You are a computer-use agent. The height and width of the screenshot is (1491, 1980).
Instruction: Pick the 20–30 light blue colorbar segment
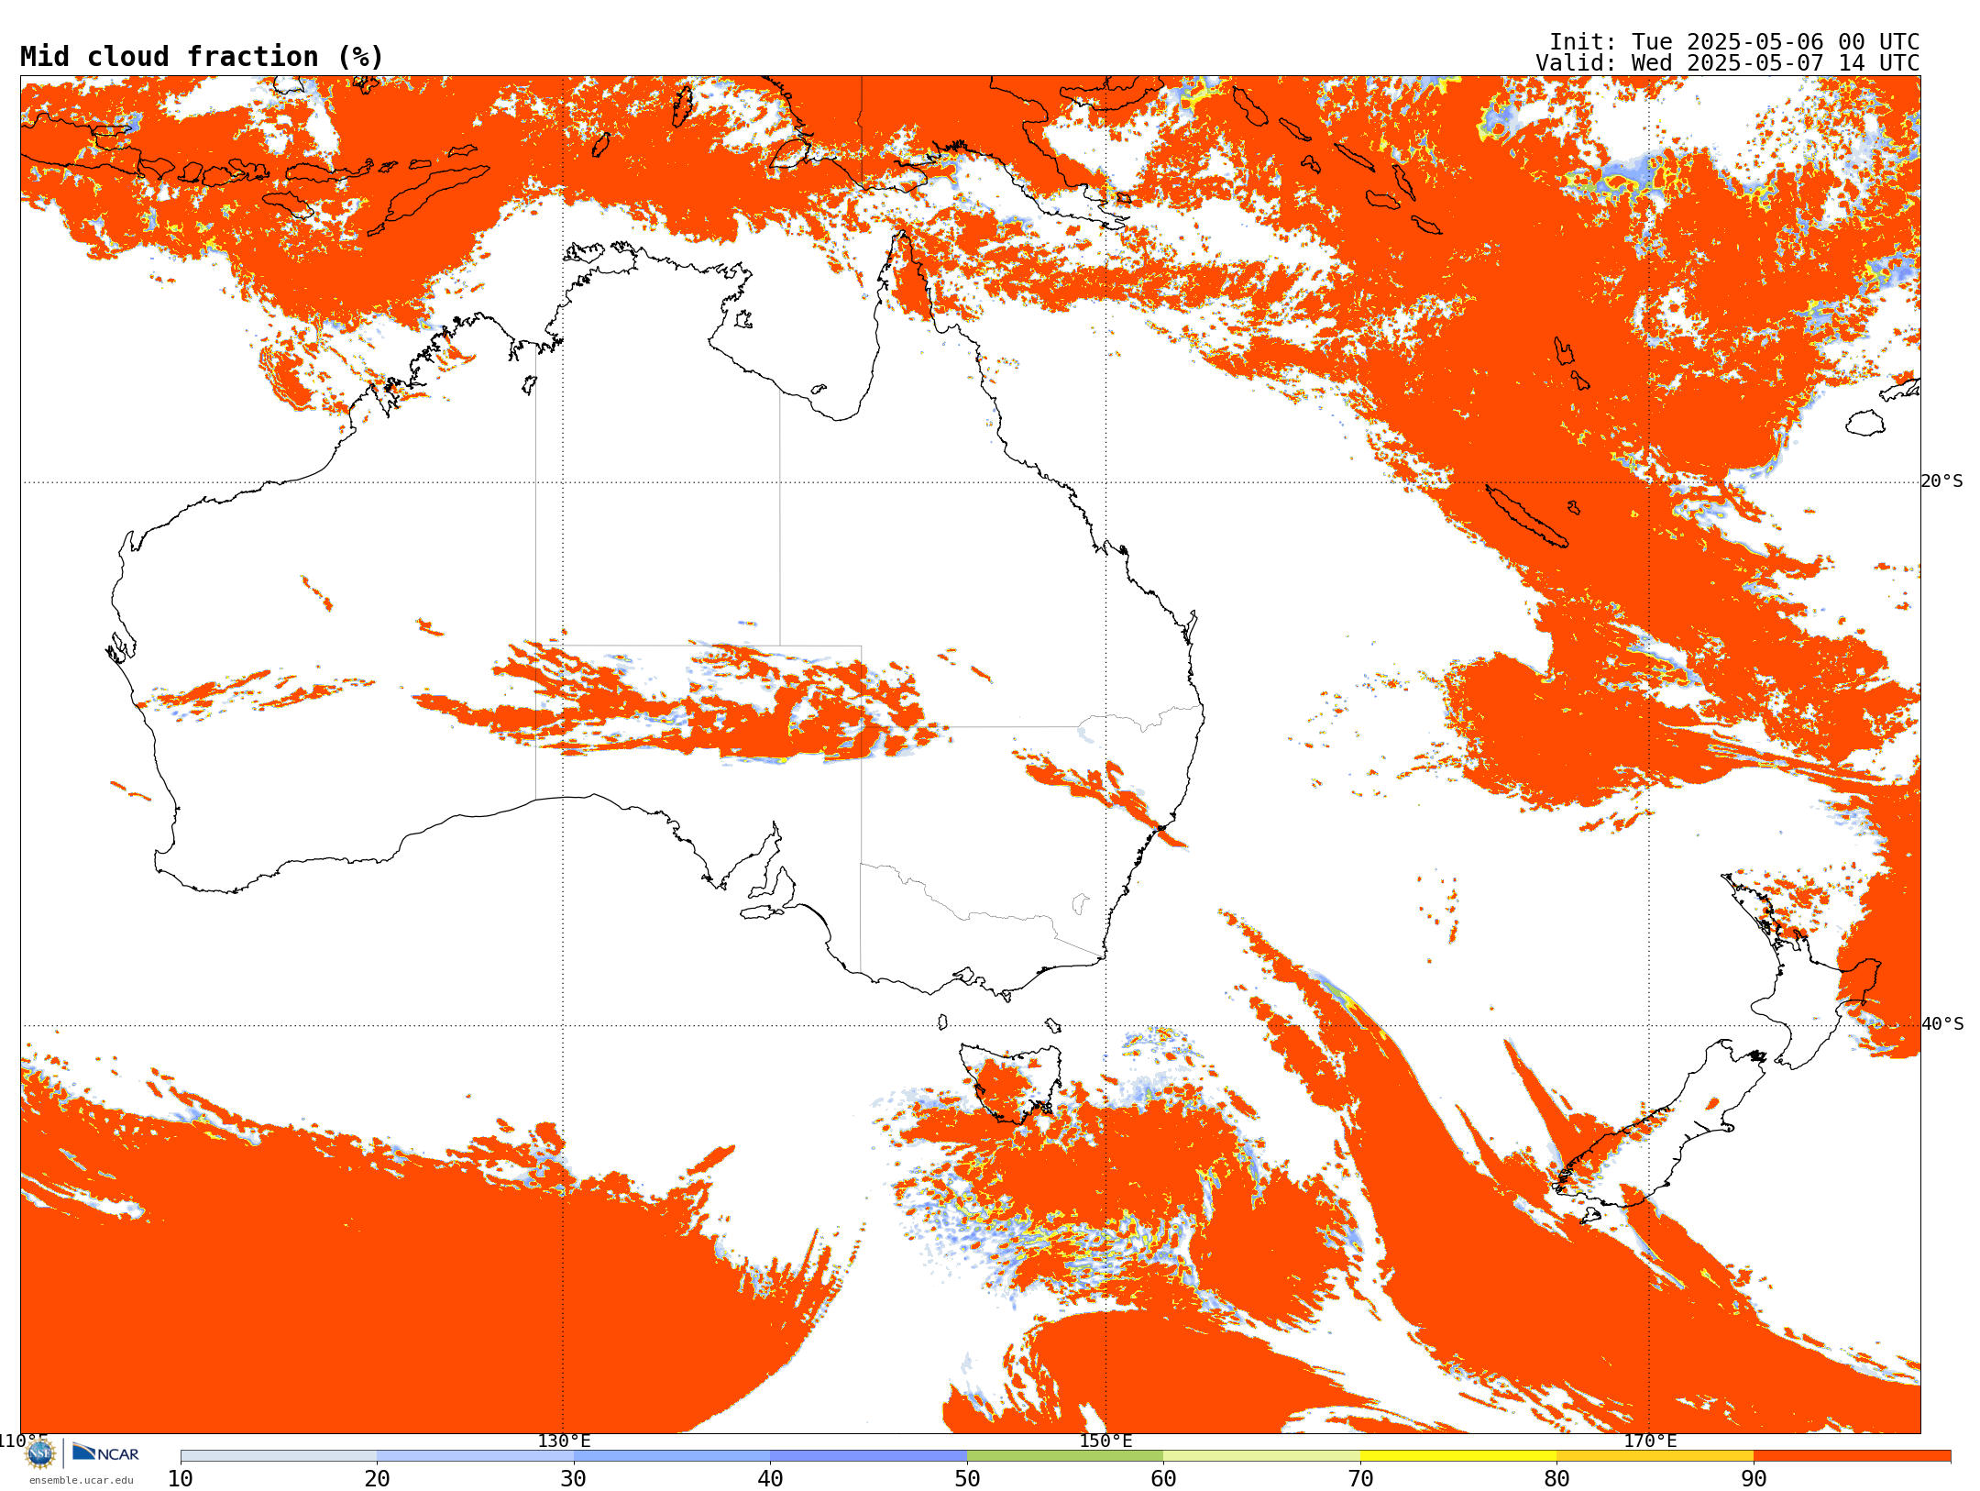click(475, 1456)
